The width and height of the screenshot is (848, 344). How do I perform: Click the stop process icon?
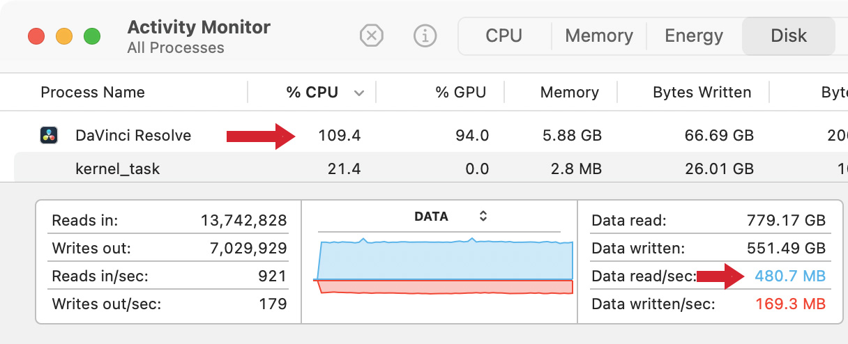tap(372, 36)
